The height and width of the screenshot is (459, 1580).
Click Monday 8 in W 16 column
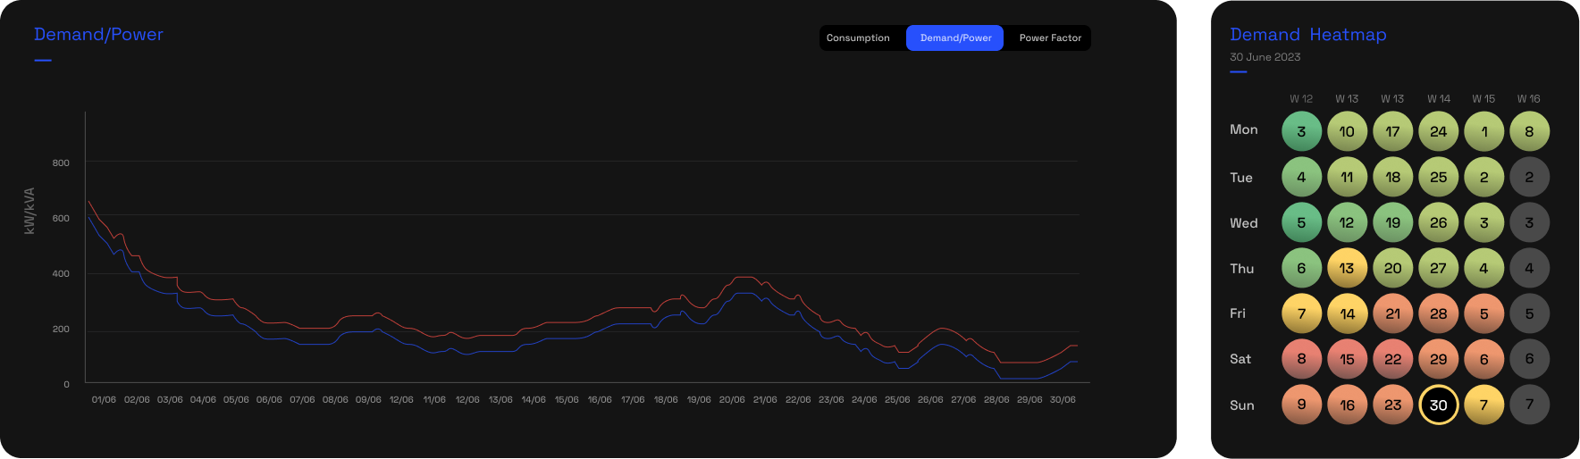click(1529, 131)
